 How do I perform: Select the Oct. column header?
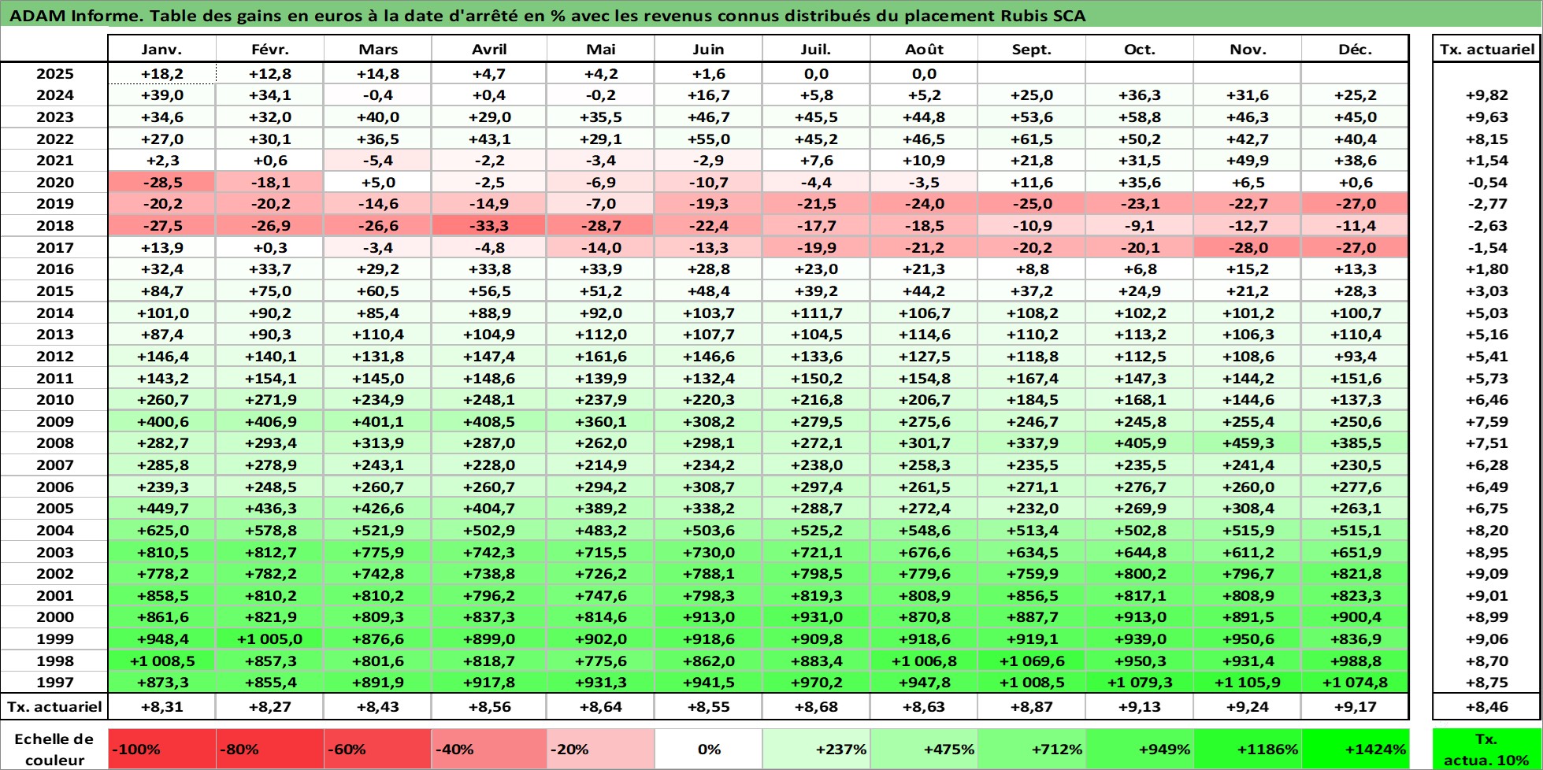(1140, 49)
